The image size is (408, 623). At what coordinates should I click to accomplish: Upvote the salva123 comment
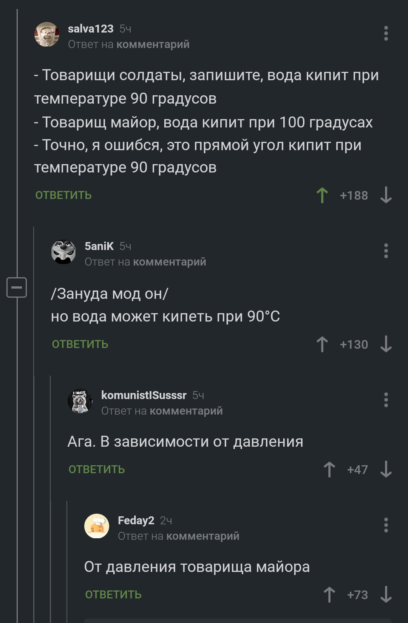322,195
